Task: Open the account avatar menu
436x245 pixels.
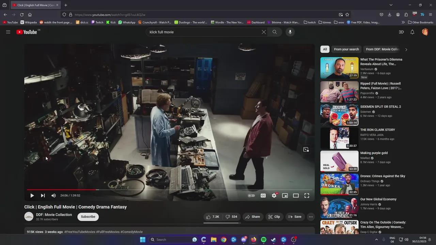Action: (425, 32)
